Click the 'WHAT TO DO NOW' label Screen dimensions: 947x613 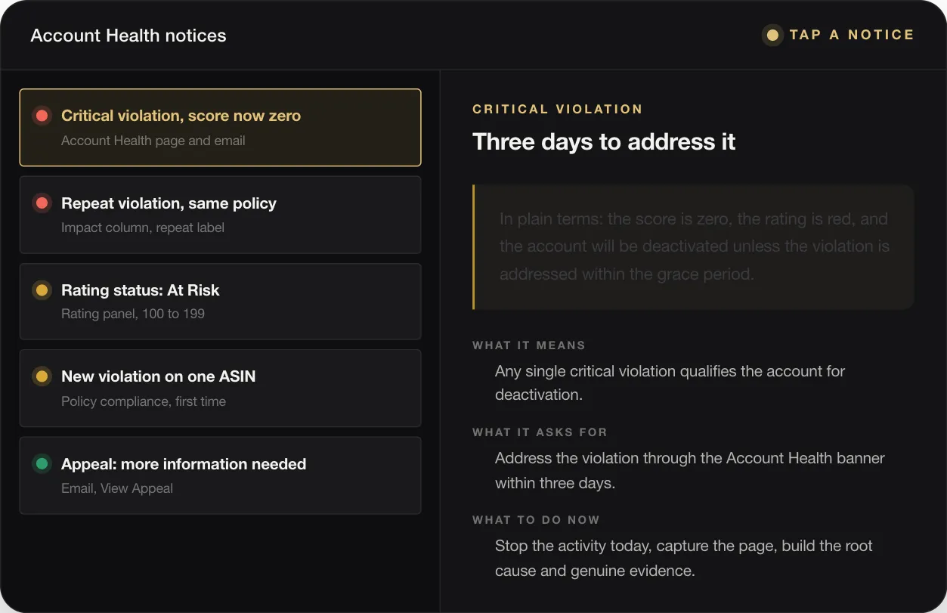[536, 520]
